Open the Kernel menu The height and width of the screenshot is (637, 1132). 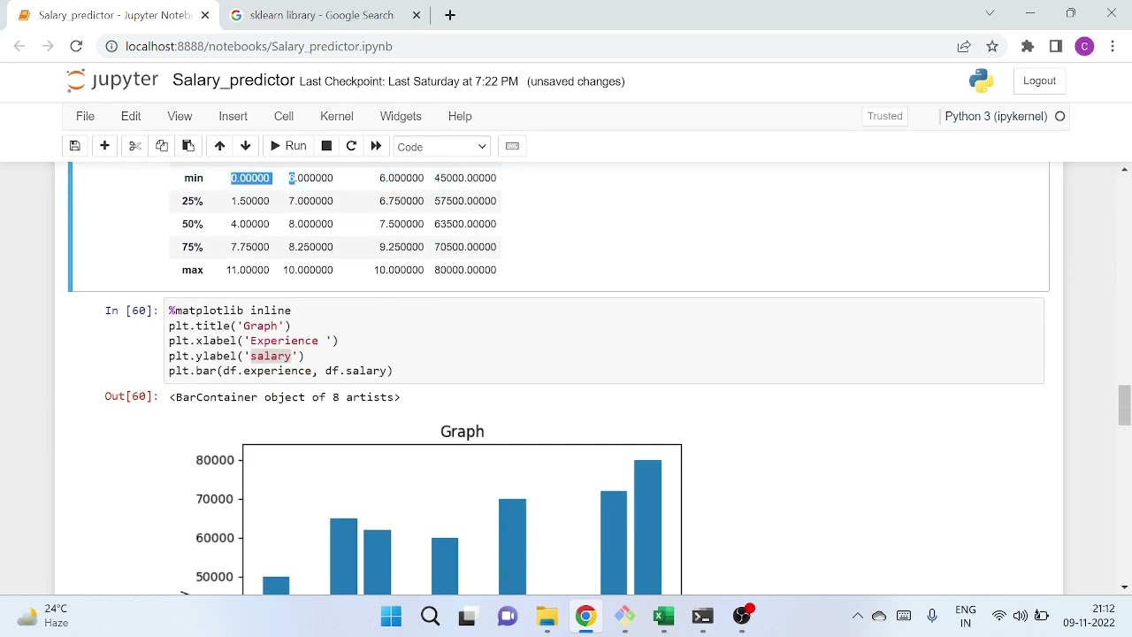click(x=337, y=116)
